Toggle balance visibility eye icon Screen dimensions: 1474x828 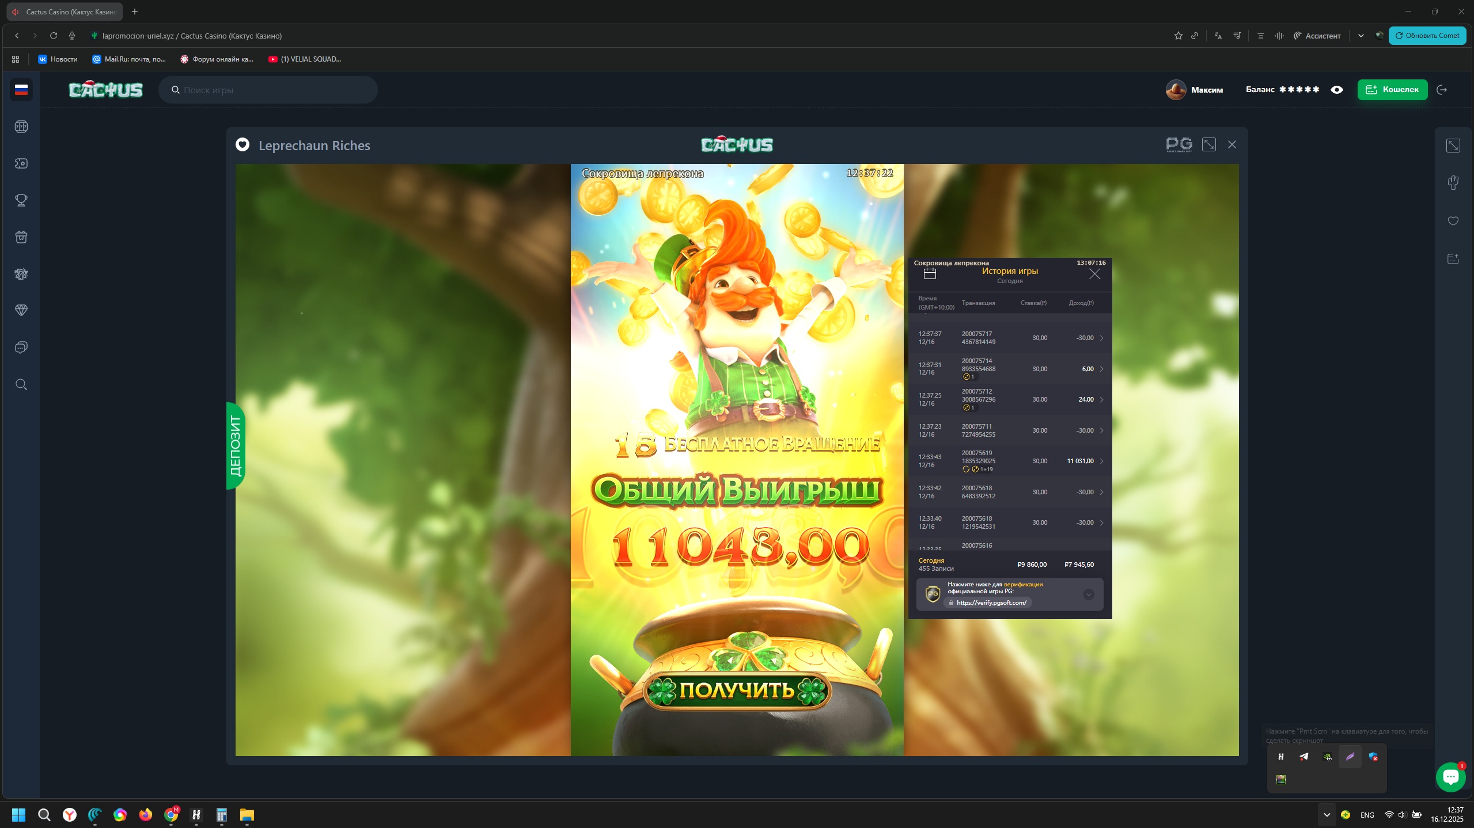tap(1337, 90)
